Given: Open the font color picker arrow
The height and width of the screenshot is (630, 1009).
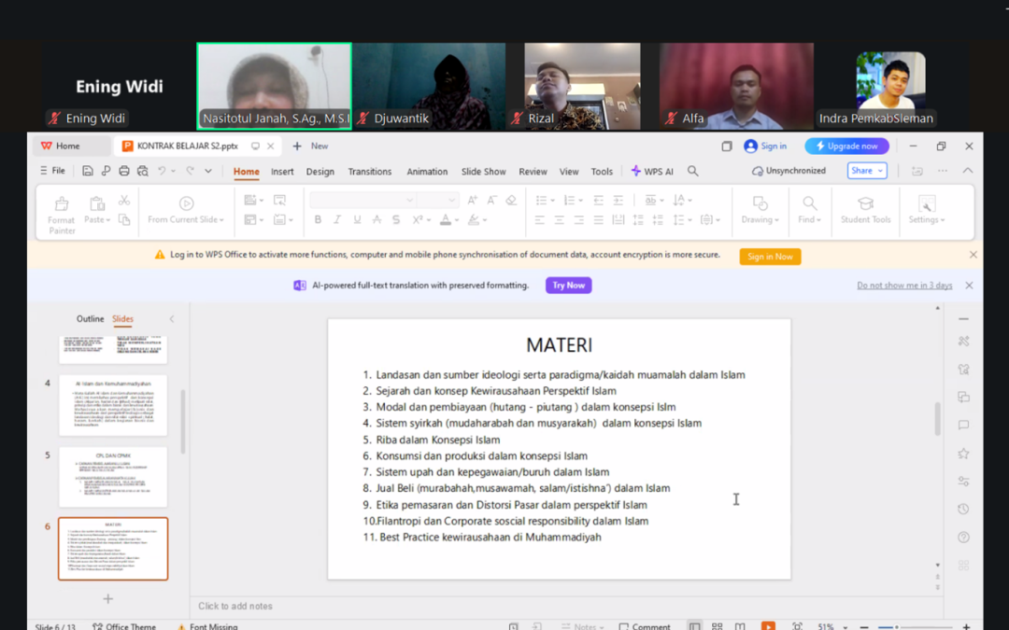Looking at the screenshot, I should [x=457, y=220].
